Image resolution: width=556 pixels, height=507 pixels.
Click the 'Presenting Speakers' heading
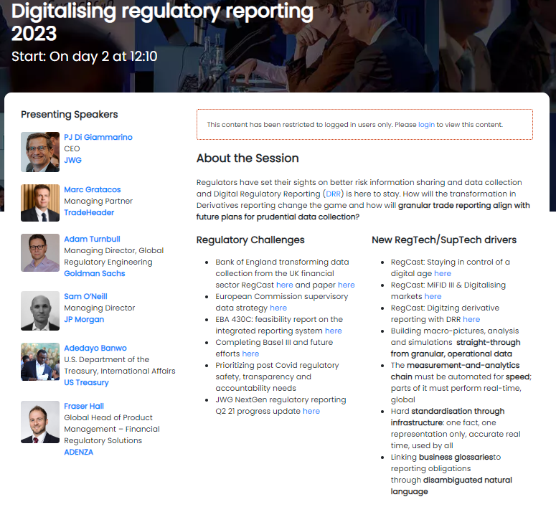[x=69, y=115]
